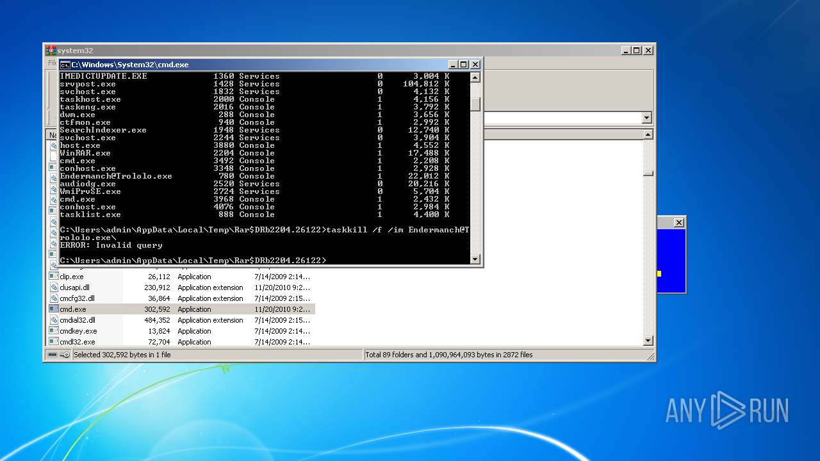Open the cmd.exe window system menu icon
Screen dimensions: 820x461
[x=65, y=65]
